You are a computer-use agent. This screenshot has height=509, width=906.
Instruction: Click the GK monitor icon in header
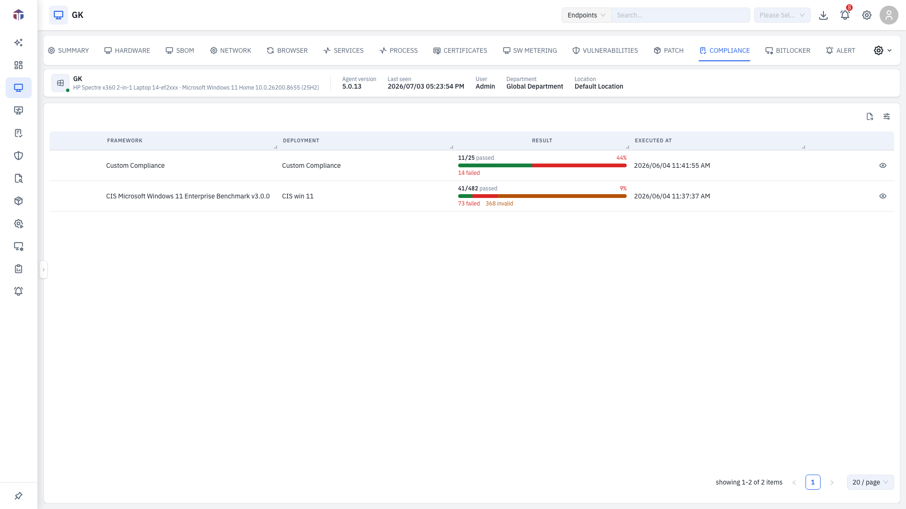pos(59,15)
